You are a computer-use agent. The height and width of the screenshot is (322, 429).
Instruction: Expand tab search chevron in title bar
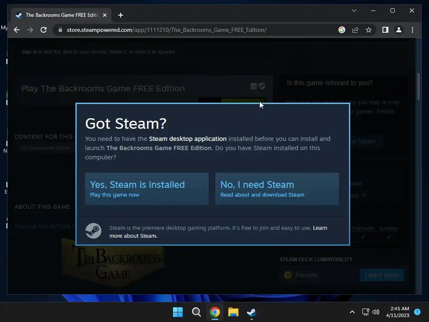(x=354, y=10)
